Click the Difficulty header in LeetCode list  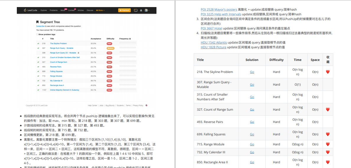click(x=110, y=39)
